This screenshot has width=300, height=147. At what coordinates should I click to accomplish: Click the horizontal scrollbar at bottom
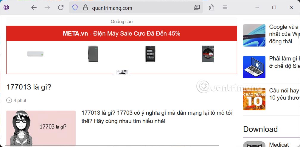(x=112, y=146)
